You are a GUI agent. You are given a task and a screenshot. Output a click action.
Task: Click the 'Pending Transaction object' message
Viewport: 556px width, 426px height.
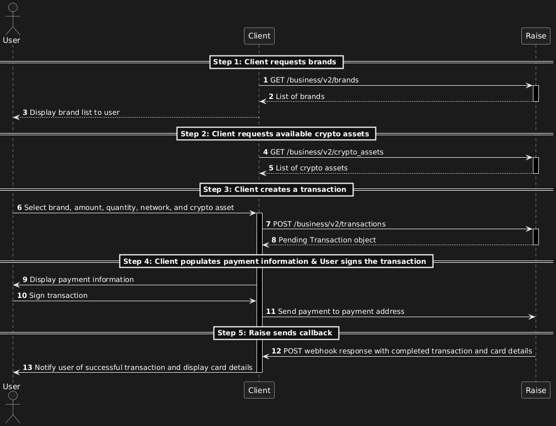pyautogui.click(x=327, y=240)
